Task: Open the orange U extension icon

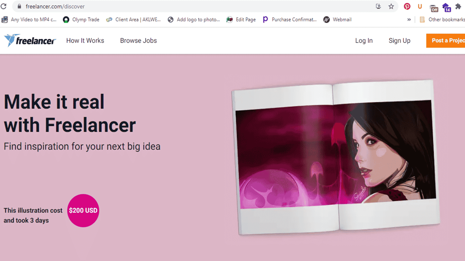Action: 420,6
